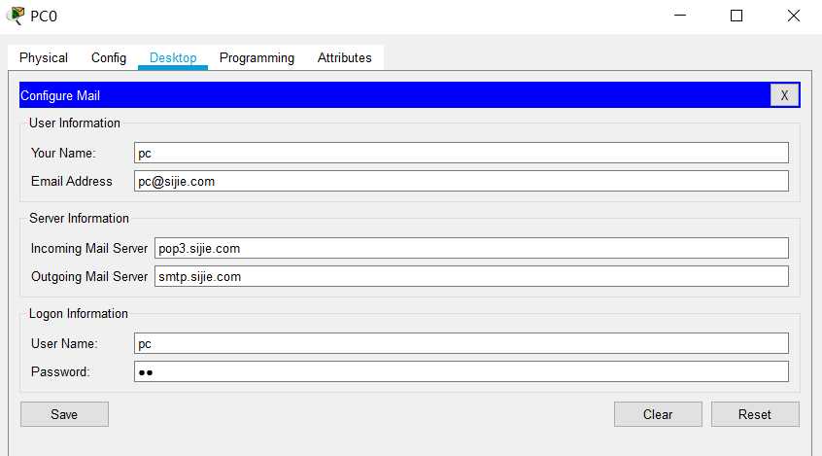
Task: Click the 'Logon Information' group label
Action: (79, 314)
